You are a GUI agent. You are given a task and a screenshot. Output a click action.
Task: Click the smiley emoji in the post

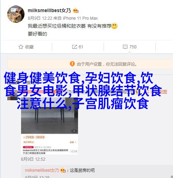pos(114,26)
